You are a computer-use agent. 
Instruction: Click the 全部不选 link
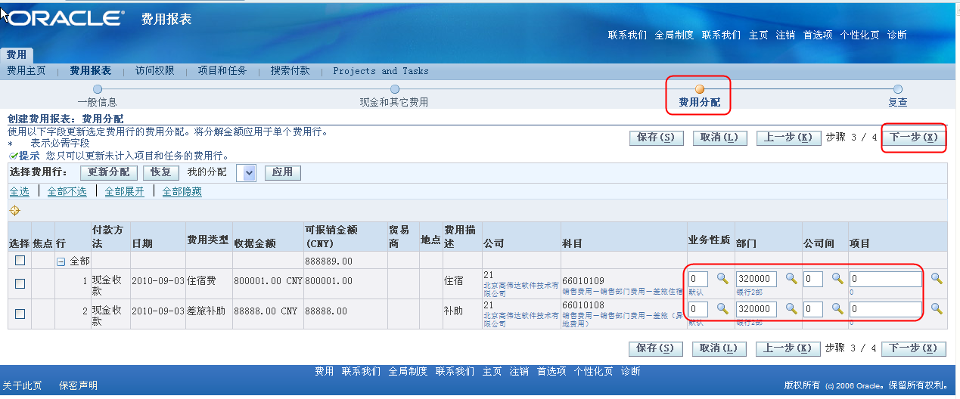(x=67, y=192)
